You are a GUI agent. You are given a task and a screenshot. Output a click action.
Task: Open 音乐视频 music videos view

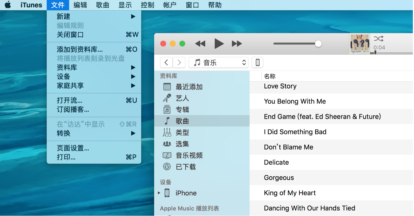click(x=167, y=155)
